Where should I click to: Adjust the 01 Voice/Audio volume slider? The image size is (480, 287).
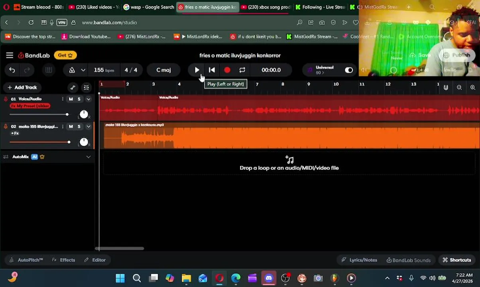coord(39,114)
